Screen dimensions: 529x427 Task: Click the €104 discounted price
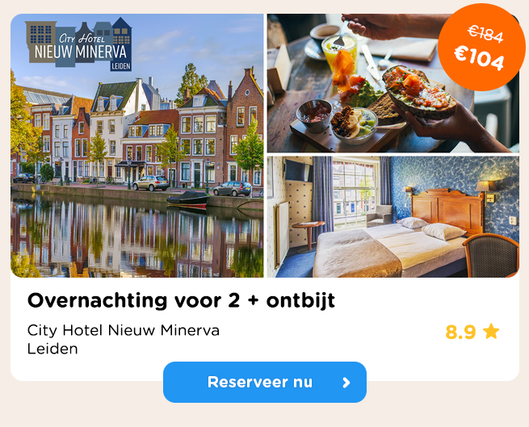tap(479, 57)
